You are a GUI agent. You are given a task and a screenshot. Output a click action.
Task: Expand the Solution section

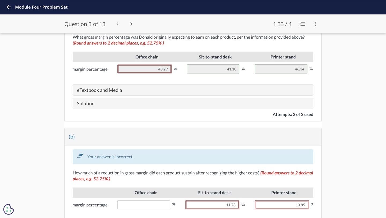pos(193,104)
